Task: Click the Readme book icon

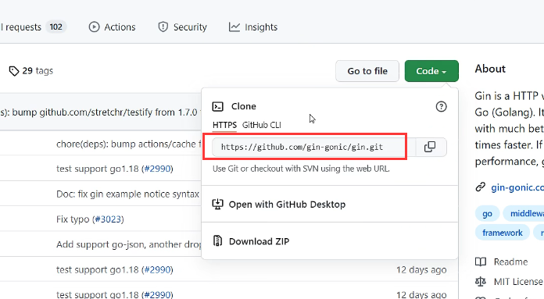Action: [x=481, y=262]
